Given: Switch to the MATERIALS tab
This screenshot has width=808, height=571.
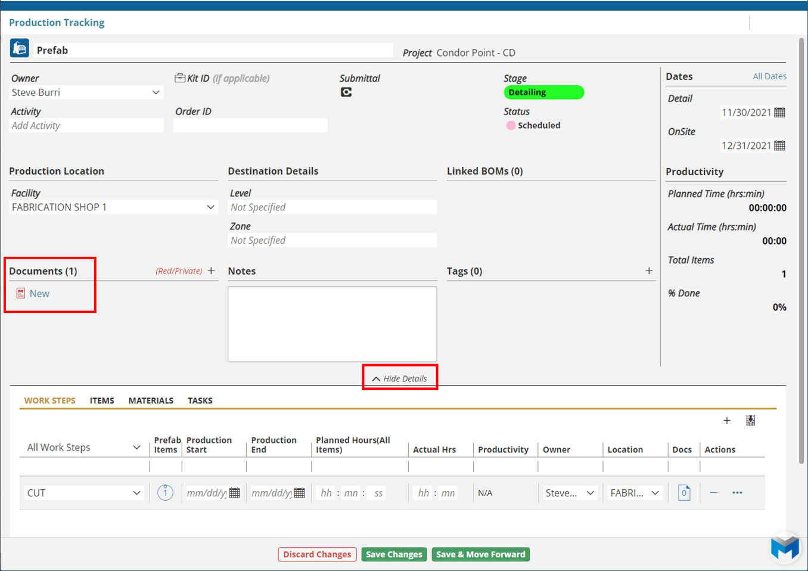Looking at the screenshot, I should point(151,401).
